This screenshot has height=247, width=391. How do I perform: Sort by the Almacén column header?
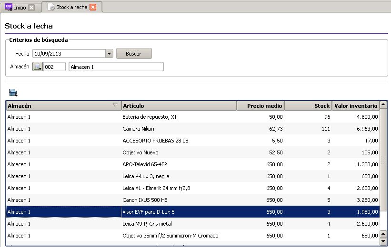(x=63, y=106)
